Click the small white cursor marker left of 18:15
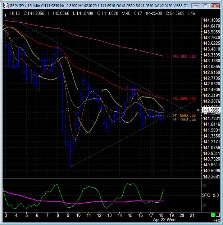This screenshot has width=223, height=225. (5, 15)
